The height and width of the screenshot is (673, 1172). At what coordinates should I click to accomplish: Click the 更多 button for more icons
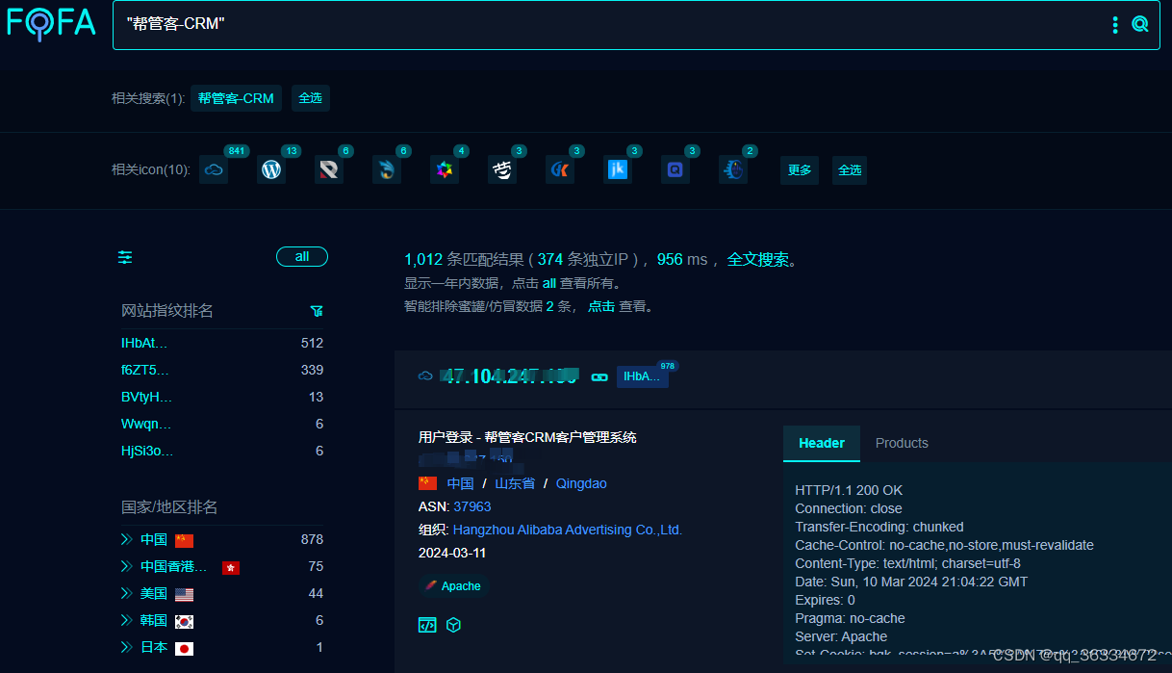tap(800, 169)
